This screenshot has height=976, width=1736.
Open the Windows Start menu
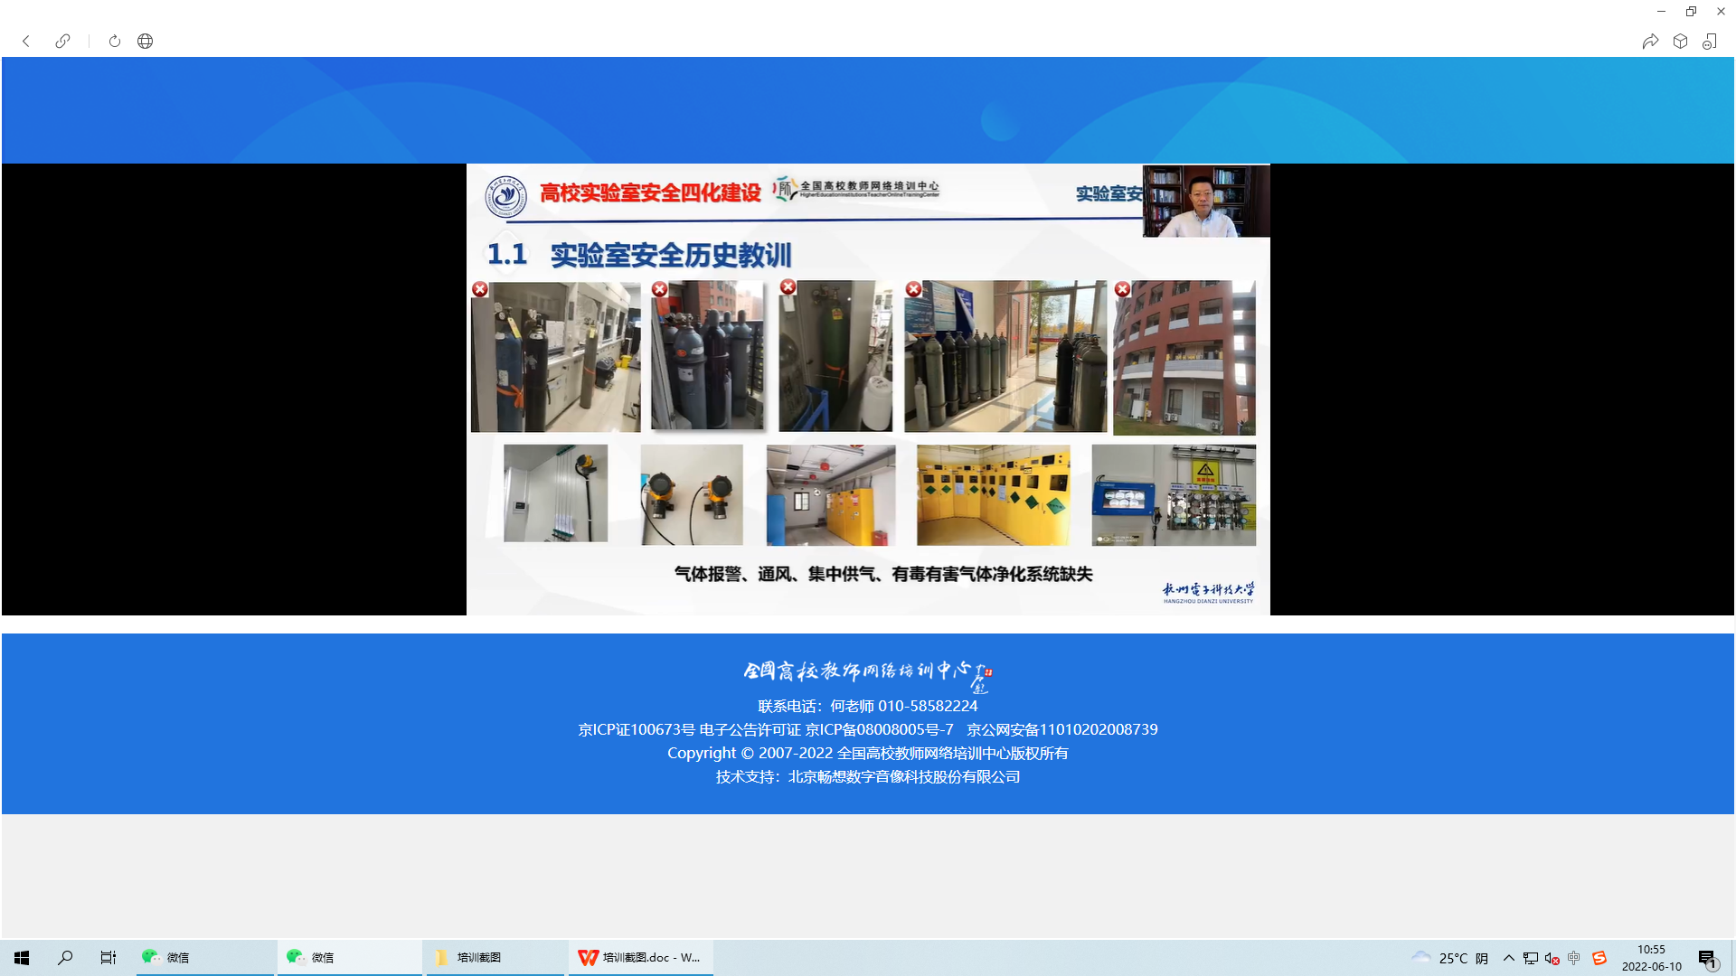tap(22, 958)
